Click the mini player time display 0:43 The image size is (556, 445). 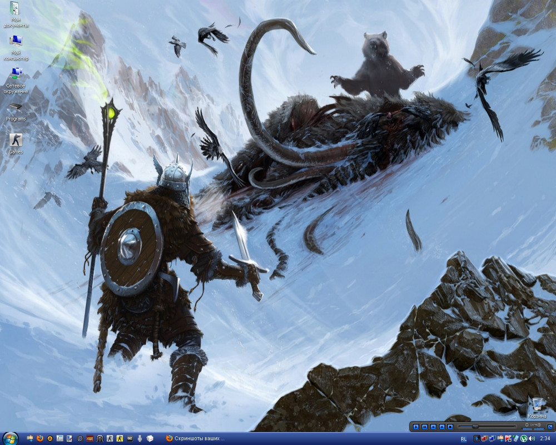pyautogui.click(x=533, y=425)
